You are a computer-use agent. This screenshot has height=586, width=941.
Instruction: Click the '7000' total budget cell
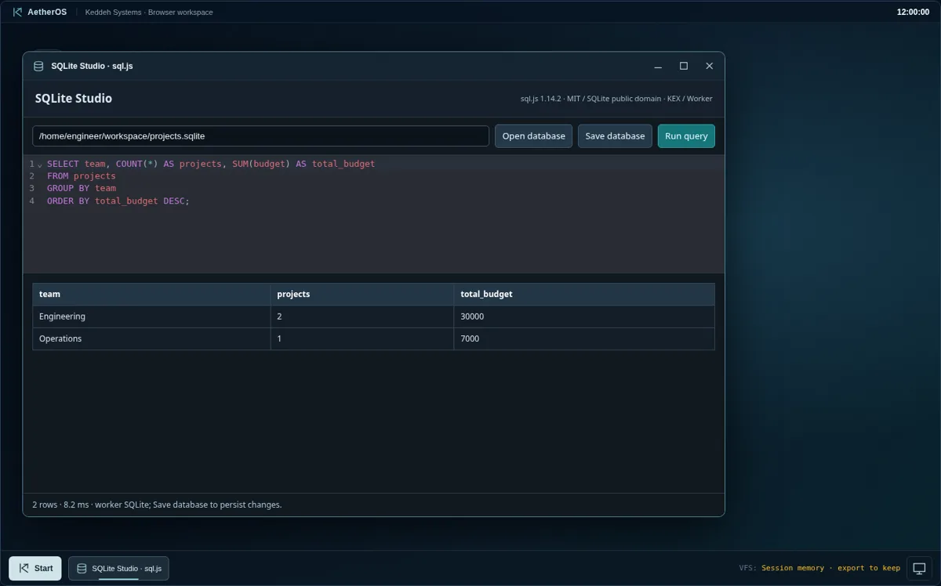[584, 338]
